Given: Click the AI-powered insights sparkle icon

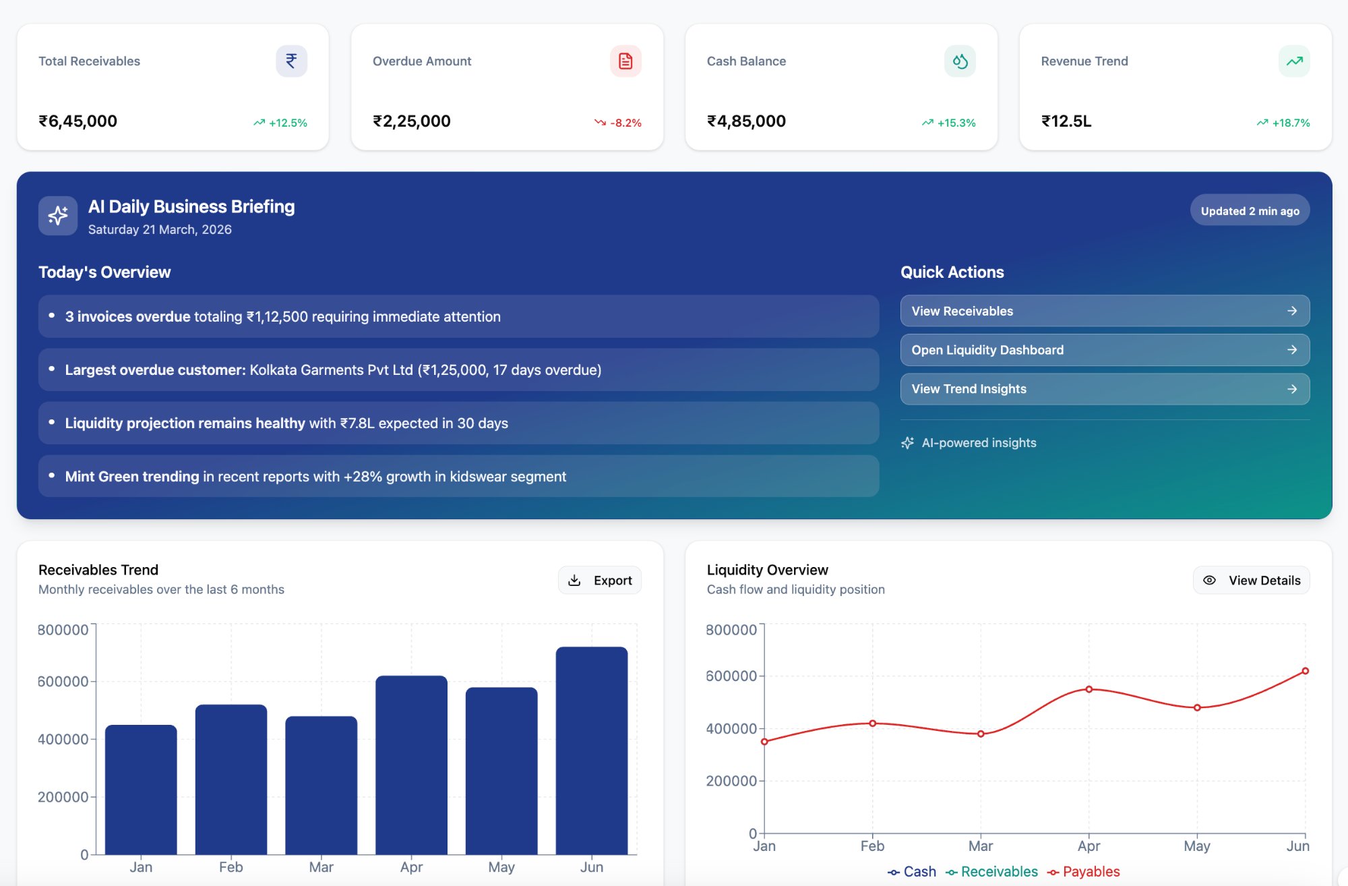Looking at the screenshot, I should [907, 442].
